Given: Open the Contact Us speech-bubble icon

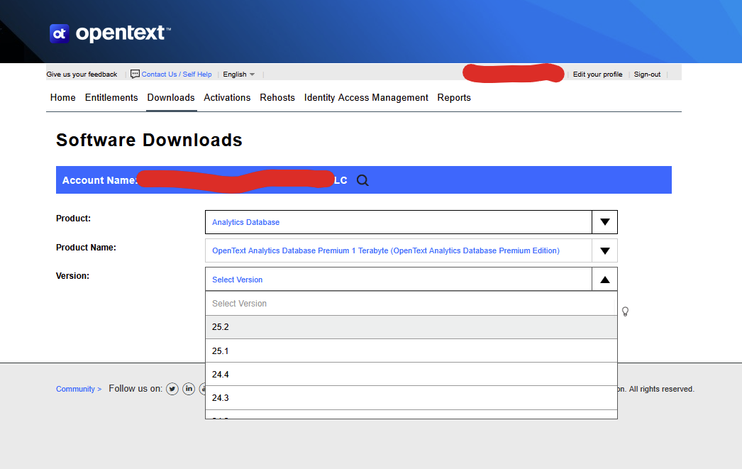Looking at the screenshot, I should click(x=135, y=74).
